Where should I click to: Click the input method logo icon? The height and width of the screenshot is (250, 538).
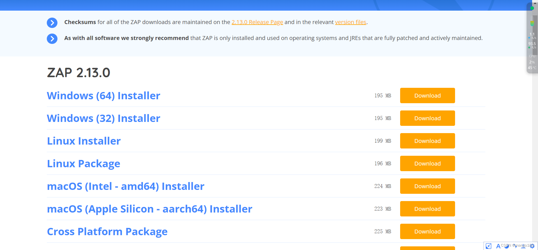click(x=488, y=246)
